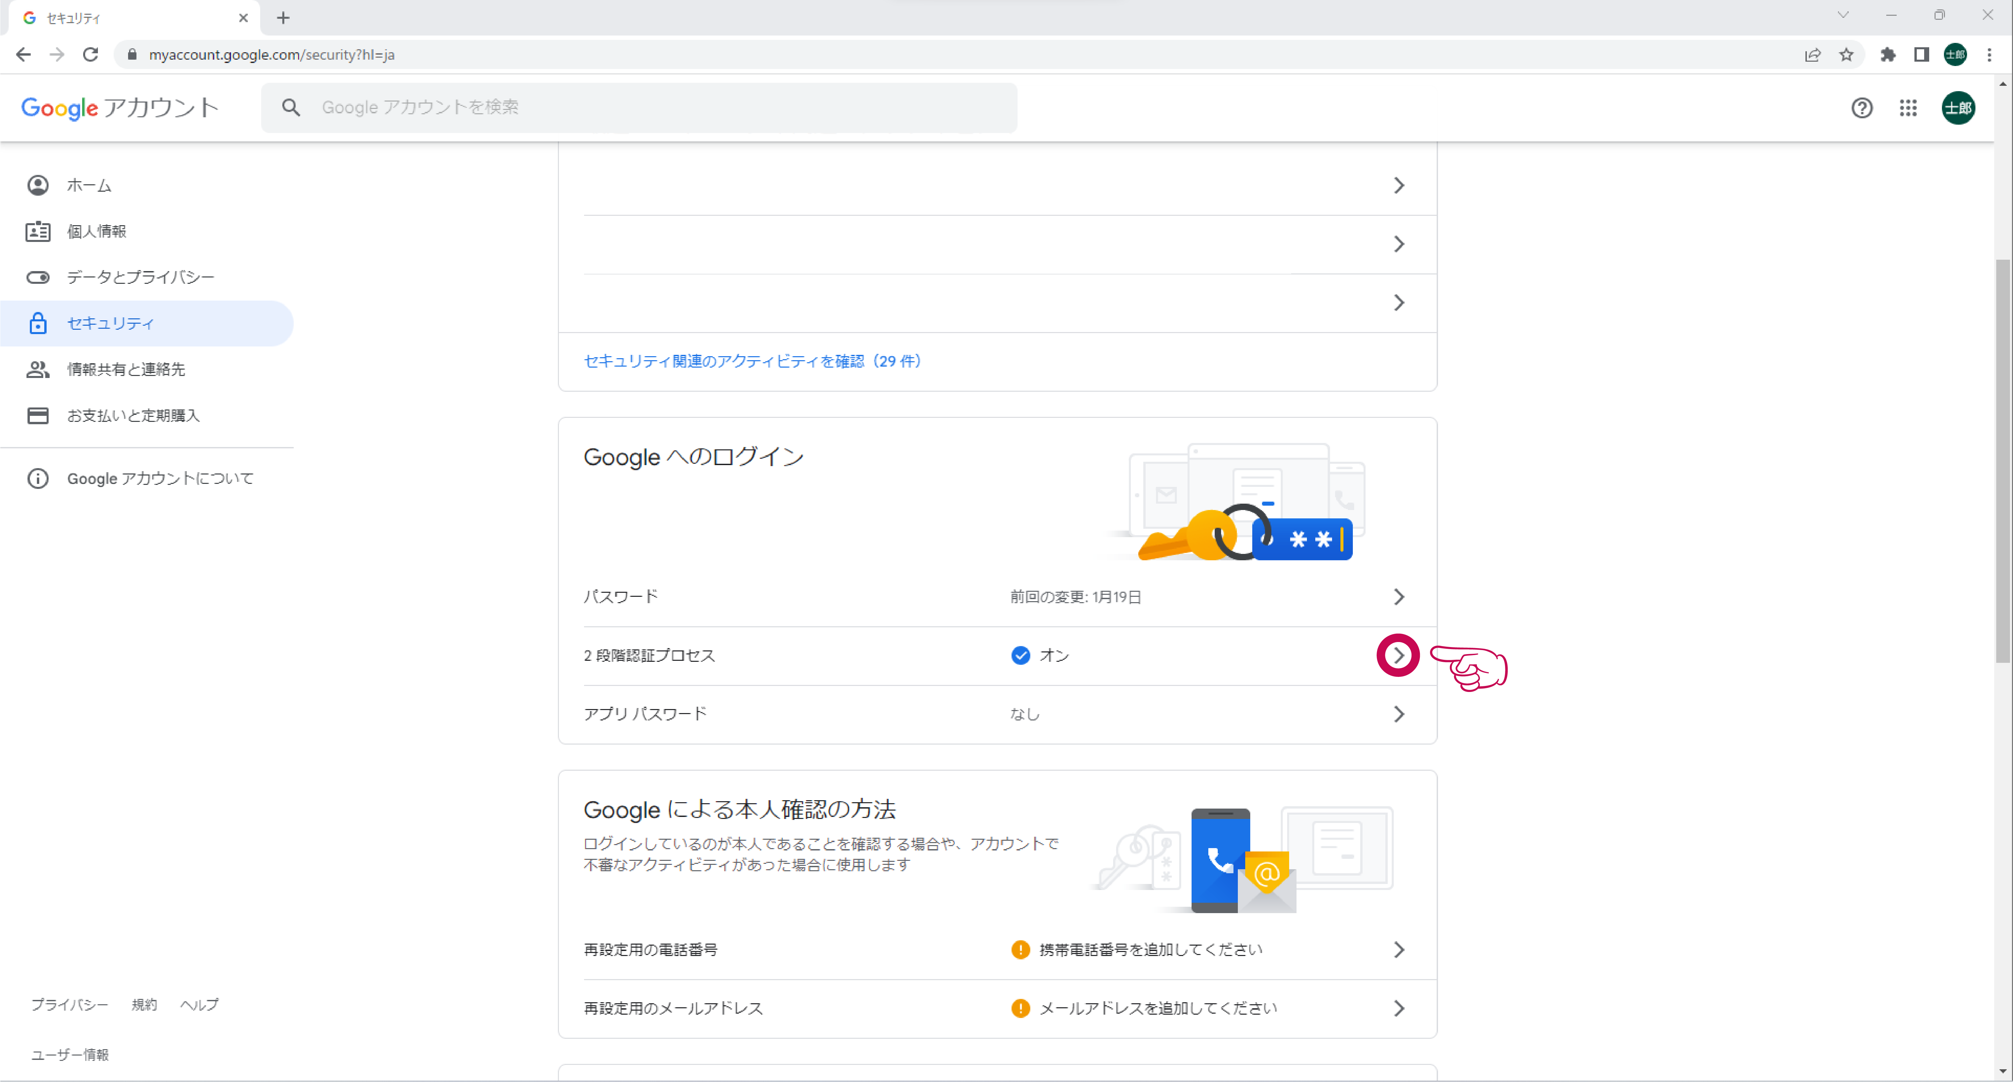Viewport: 2013px width, 1082px height.
Task: Click the メールアドレスを追加してください text
Action: pyautogui.click(x=1159, y=1009)
